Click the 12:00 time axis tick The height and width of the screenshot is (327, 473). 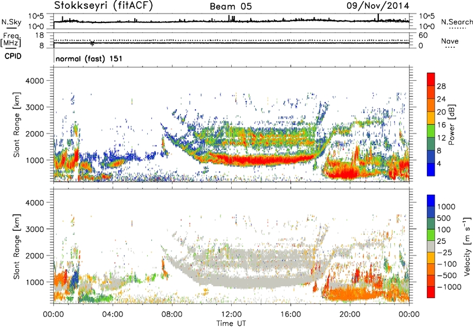pyautogui.click(x=231, y=315)
